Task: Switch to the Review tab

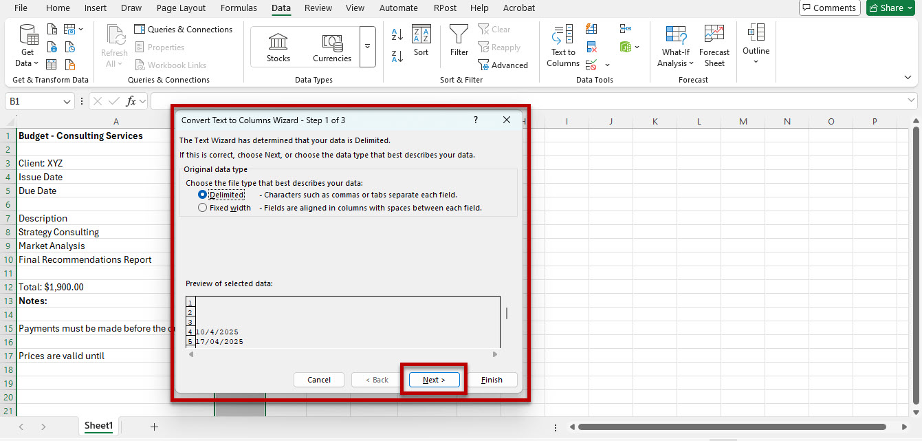Action: tap(318, 8)
